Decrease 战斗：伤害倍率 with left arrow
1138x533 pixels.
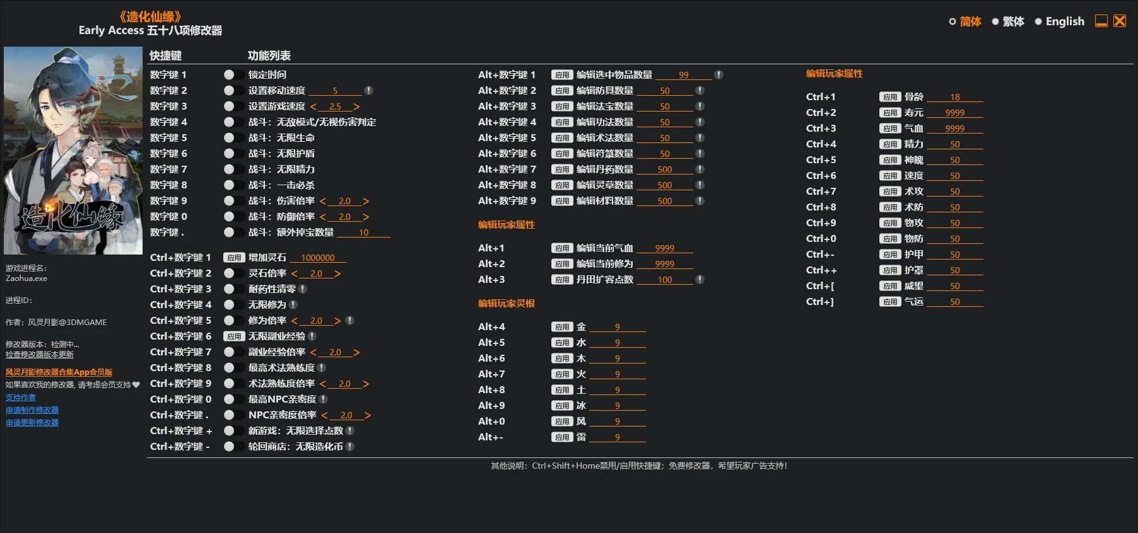coord(323,202)
